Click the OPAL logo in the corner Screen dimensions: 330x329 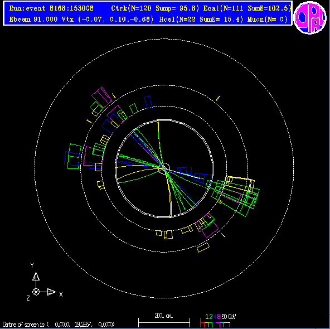[x=310, y=17]
